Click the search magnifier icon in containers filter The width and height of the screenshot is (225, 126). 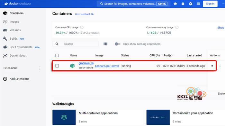(57, 44)
